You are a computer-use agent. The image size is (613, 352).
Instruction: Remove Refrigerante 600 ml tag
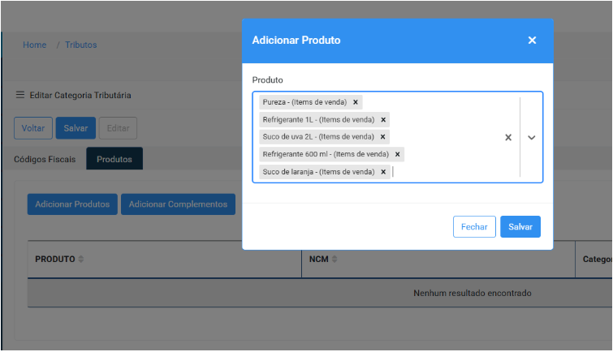coord(398,154)
